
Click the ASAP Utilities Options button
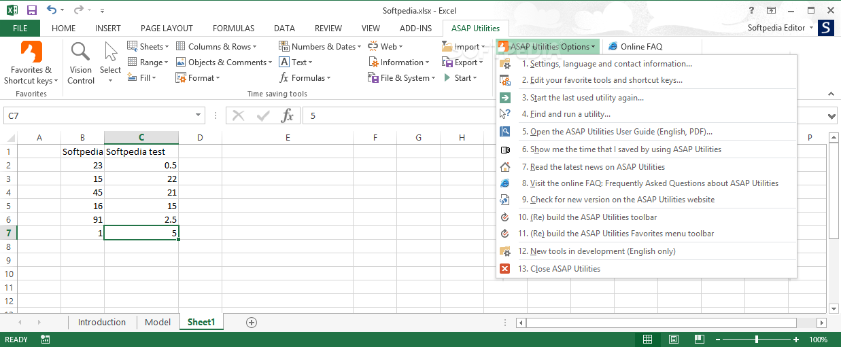click(x=547, y=47)
